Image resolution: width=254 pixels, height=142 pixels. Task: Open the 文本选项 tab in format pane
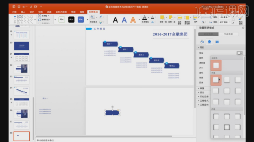tap(228, 34)
